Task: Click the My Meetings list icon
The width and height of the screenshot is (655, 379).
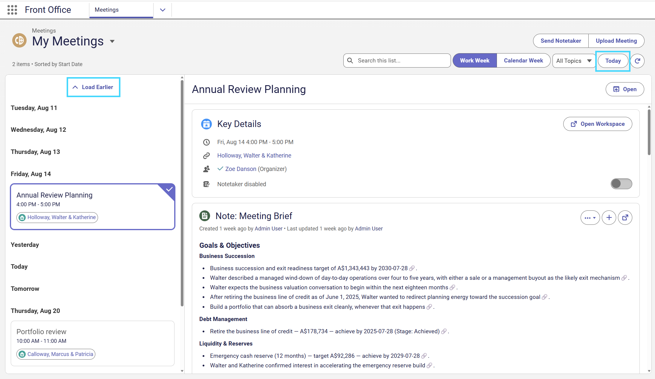Action: pos(19,40)
